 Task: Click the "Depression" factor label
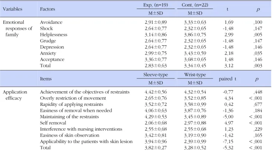pos(52,47)
